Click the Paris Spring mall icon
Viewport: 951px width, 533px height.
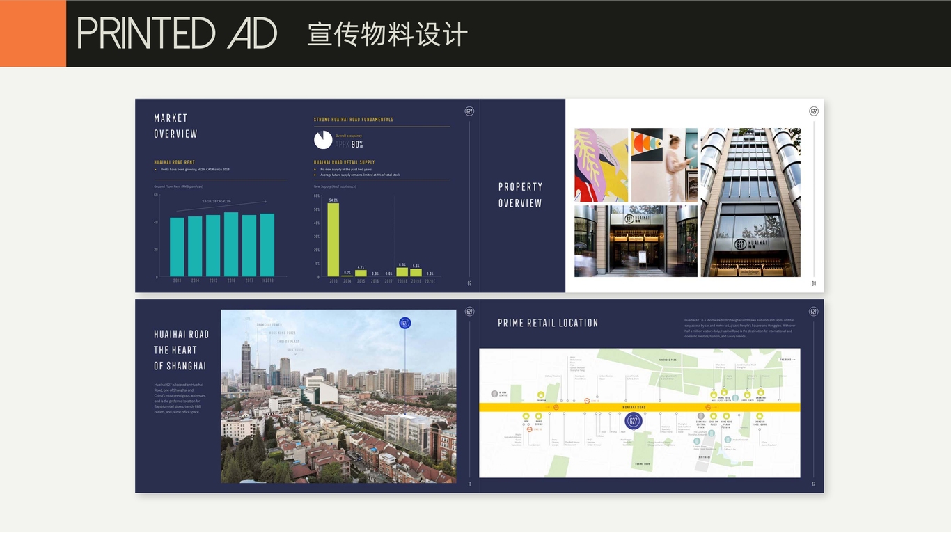click(x=539, y=416)
